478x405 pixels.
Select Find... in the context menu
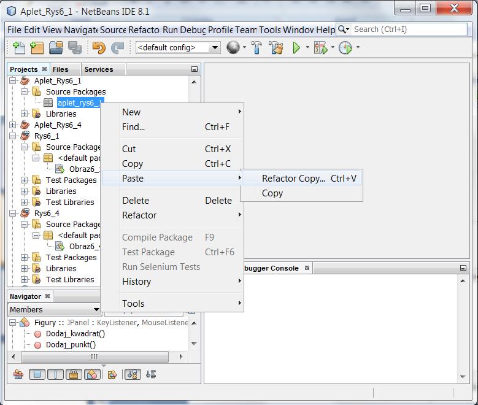172,127
